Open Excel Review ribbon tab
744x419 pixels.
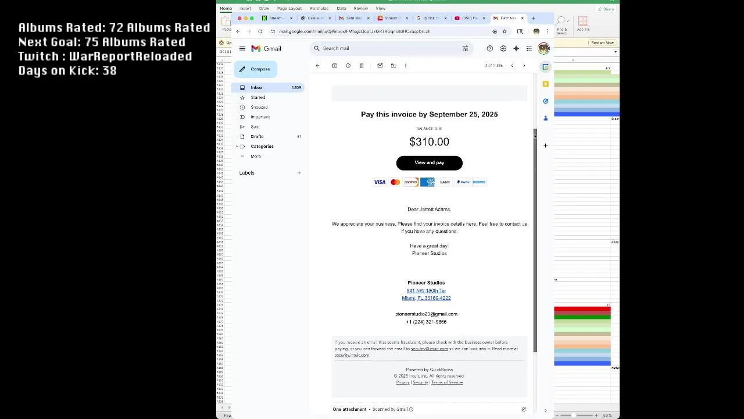click(x=360, y=9)
